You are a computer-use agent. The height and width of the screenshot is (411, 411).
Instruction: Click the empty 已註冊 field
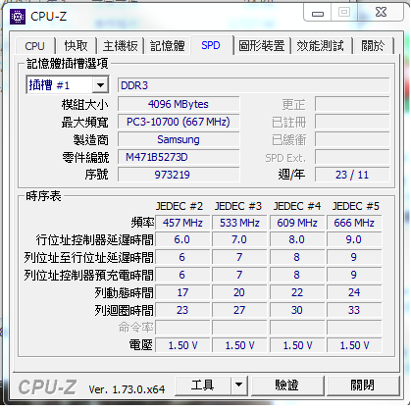click(352, 122)
